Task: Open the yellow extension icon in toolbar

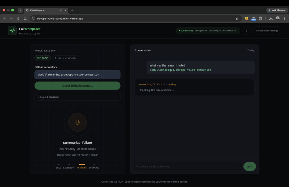Action: point(246,18)
